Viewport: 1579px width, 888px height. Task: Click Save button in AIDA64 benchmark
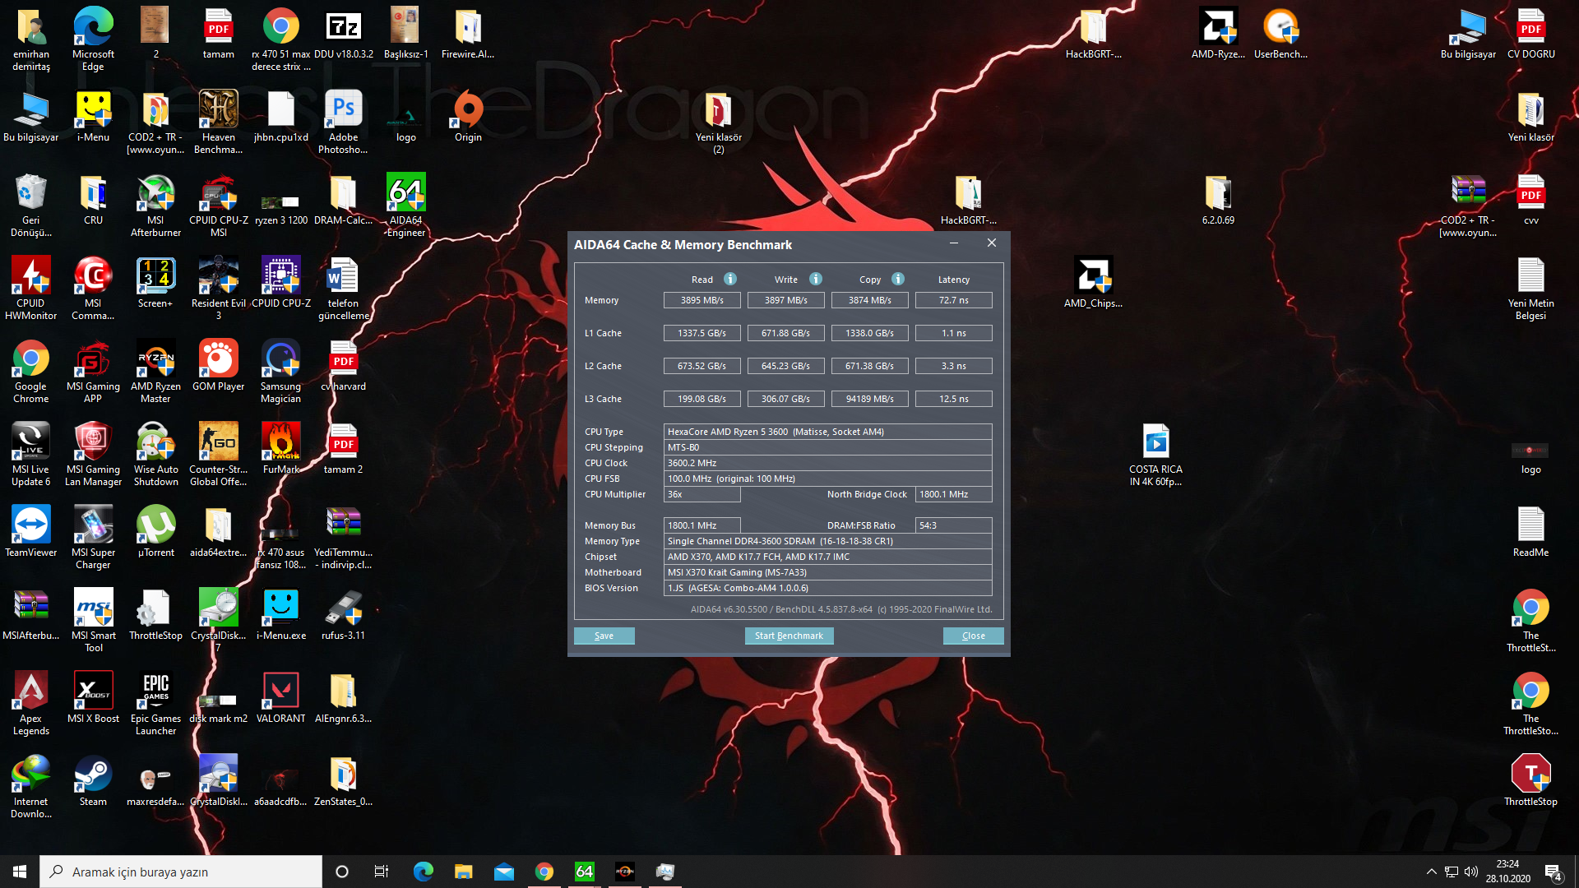coord(604,636)
